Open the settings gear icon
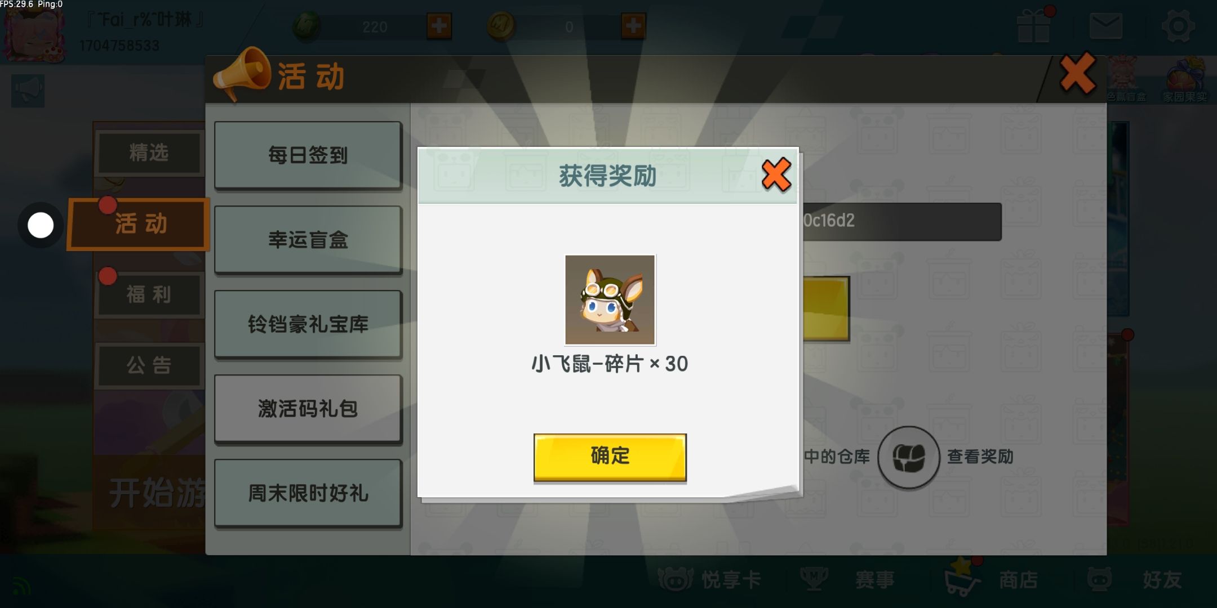 1178,26
